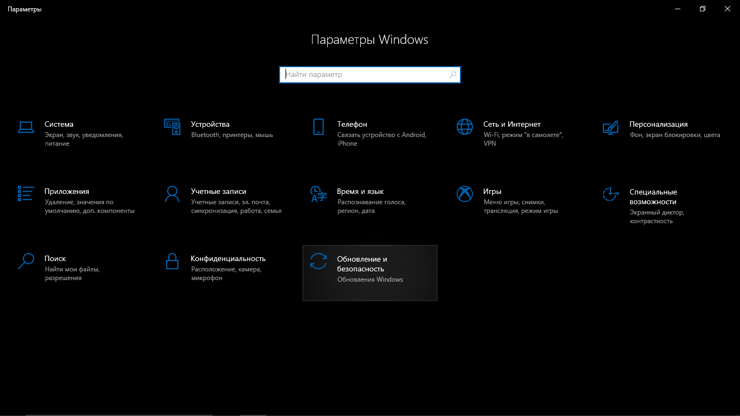Click the keyboard-and-speaker icon for Устройства
This screenshot has width=740, height=416.
tap(172, 127)
